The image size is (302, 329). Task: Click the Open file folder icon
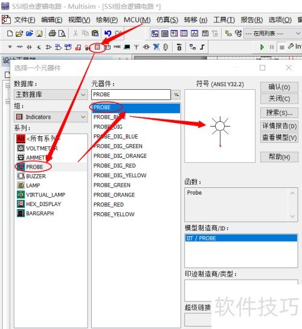coord(19,33)
